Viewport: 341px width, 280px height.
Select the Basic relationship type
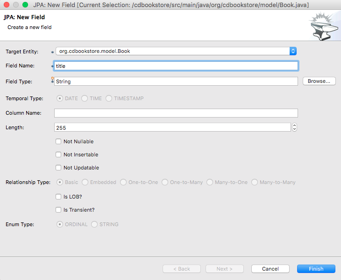[x=60, y=182]
